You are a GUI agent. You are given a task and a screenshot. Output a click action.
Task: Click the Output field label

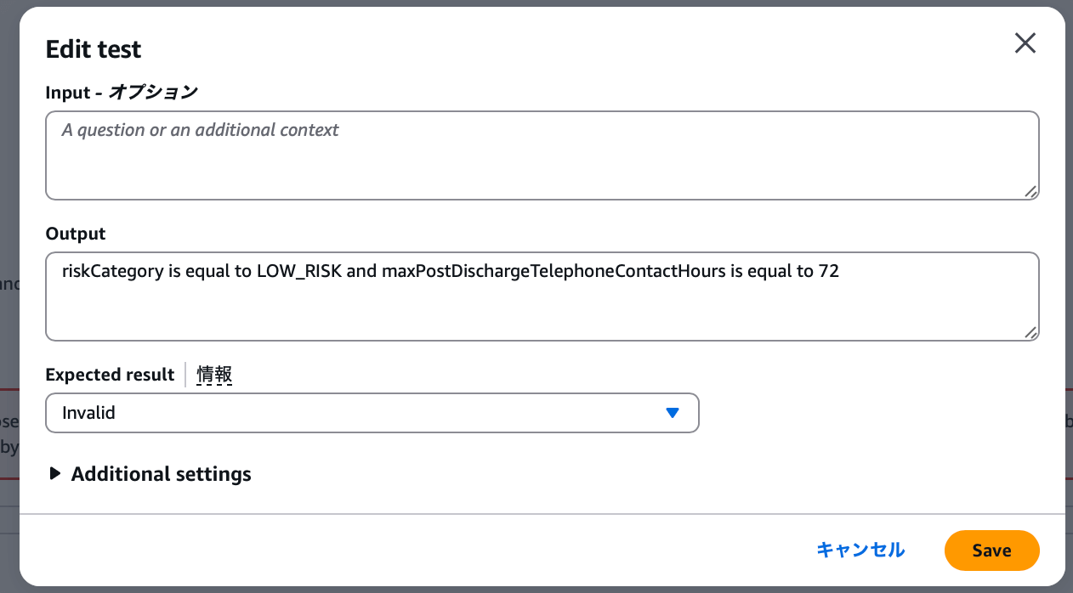(76, 234)
